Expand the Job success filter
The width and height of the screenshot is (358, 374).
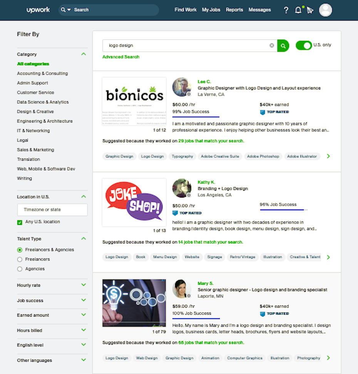pos(84,300)
